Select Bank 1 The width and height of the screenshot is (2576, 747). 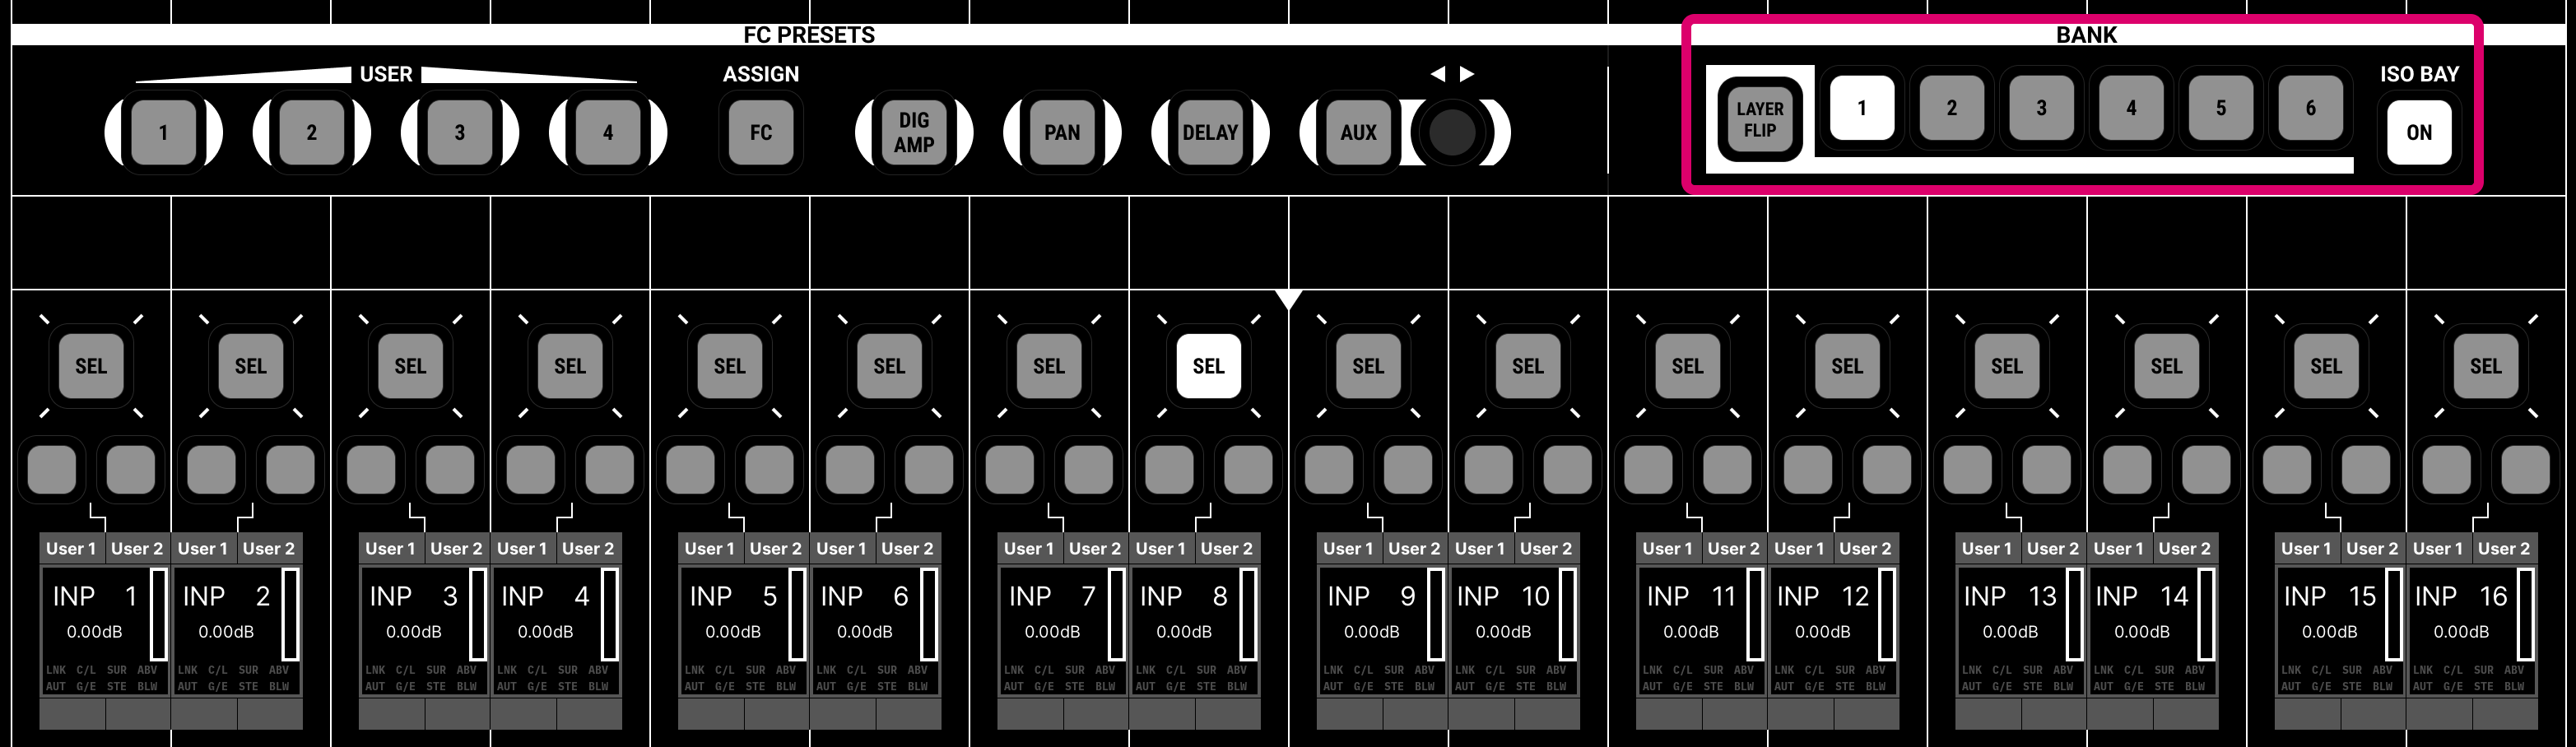point(1862,107)
